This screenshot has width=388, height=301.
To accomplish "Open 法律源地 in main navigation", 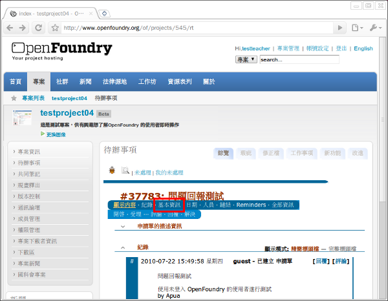I will click(x=114, y=81).
